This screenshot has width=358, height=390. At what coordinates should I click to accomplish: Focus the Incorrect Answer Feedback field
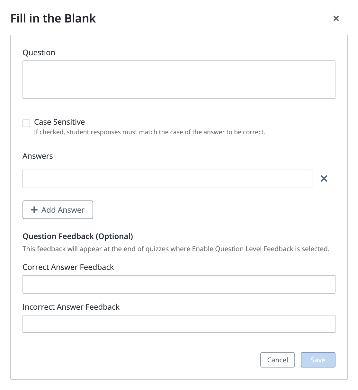pos(179,324)
